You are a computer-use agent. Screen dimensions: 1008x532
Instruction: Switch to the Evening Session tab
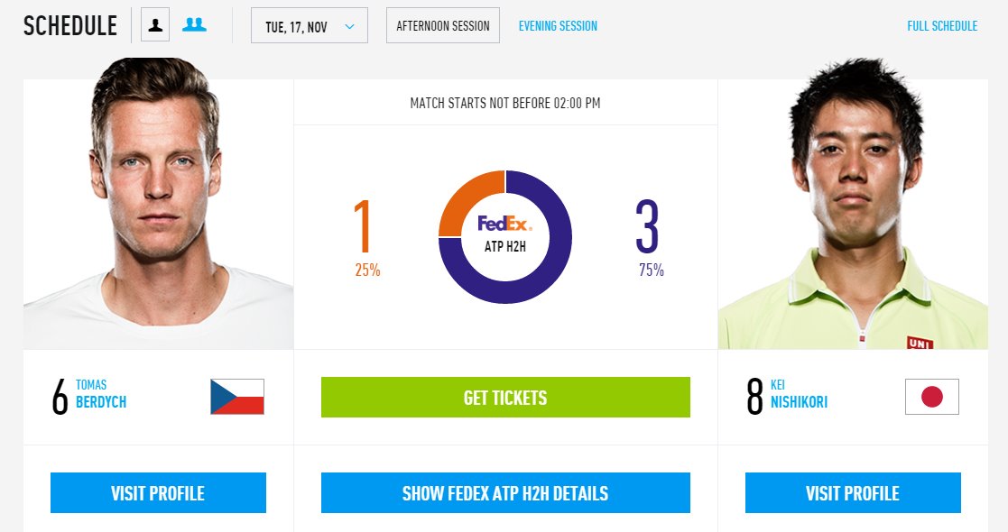(x=558, y=26)
